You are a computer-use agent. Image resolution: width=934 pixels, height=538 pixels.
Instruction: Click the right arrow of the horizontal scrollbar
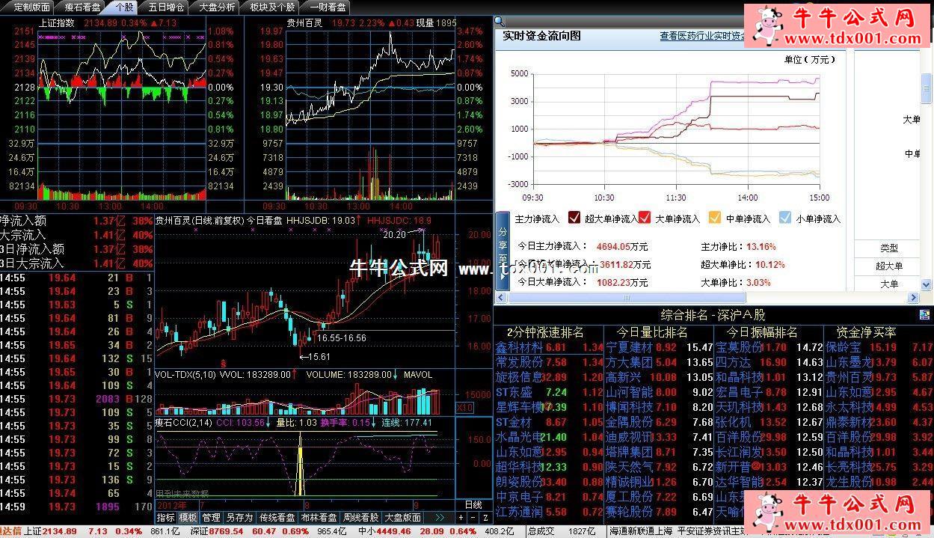point(914,298)
